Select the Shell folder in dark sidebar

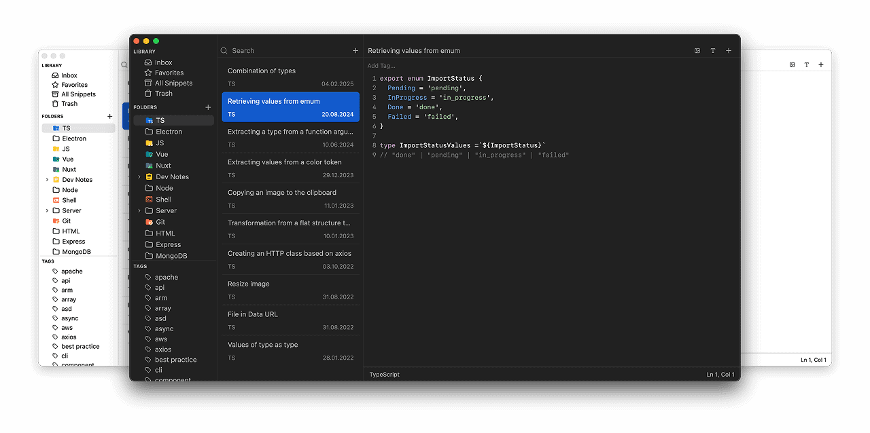[x=163, y=200]
